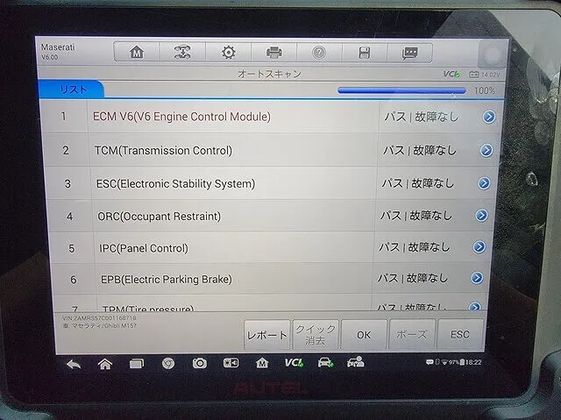
Task: Select EPB(Electric Parking Brake) row text
Action: pos(167,279)
